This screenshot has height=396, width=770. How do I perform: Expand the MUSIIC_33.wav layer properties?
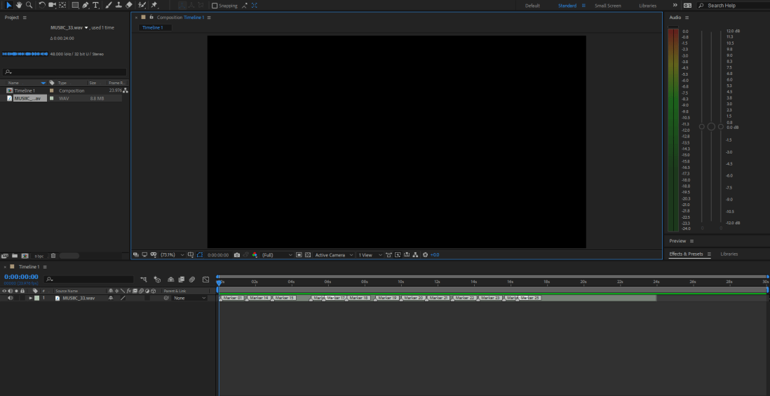click(30, 298)
